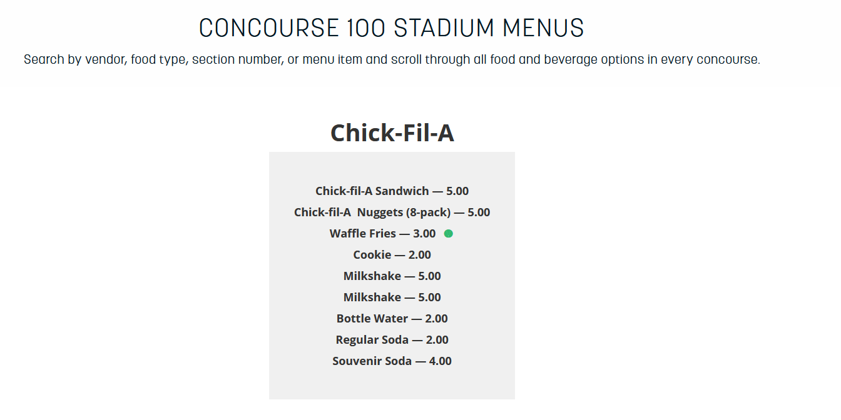Viewport: 841px width, 420px height.
Task: Click the 5.00 price of Chick-fil-A Sandwich
Action: click(457, 191)
